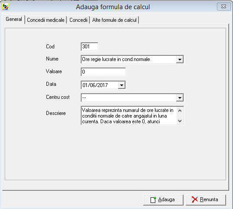
Task: Expand the Data date picker arrow
Action: (x=121, y=85)
